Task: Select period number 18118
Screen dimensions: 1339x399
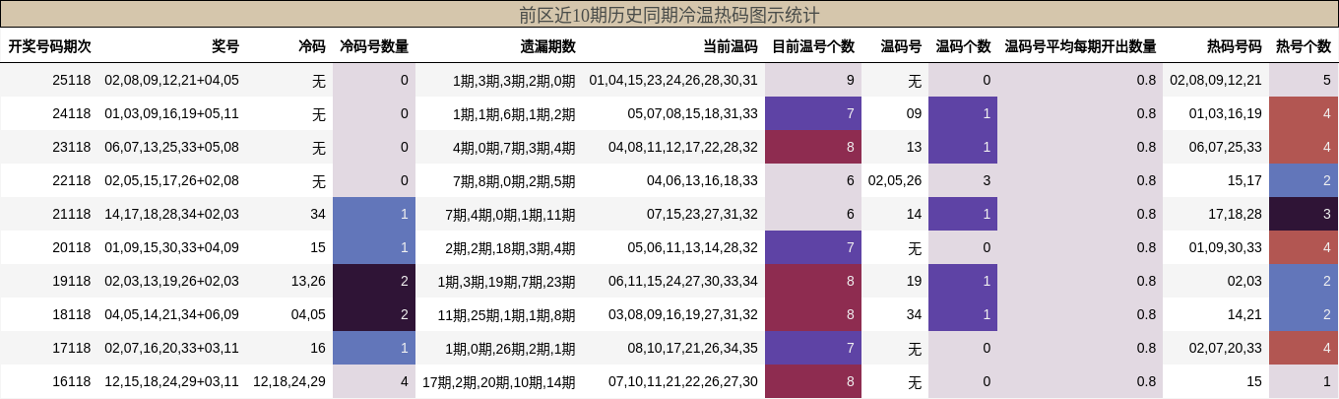Action: point(72,314)
